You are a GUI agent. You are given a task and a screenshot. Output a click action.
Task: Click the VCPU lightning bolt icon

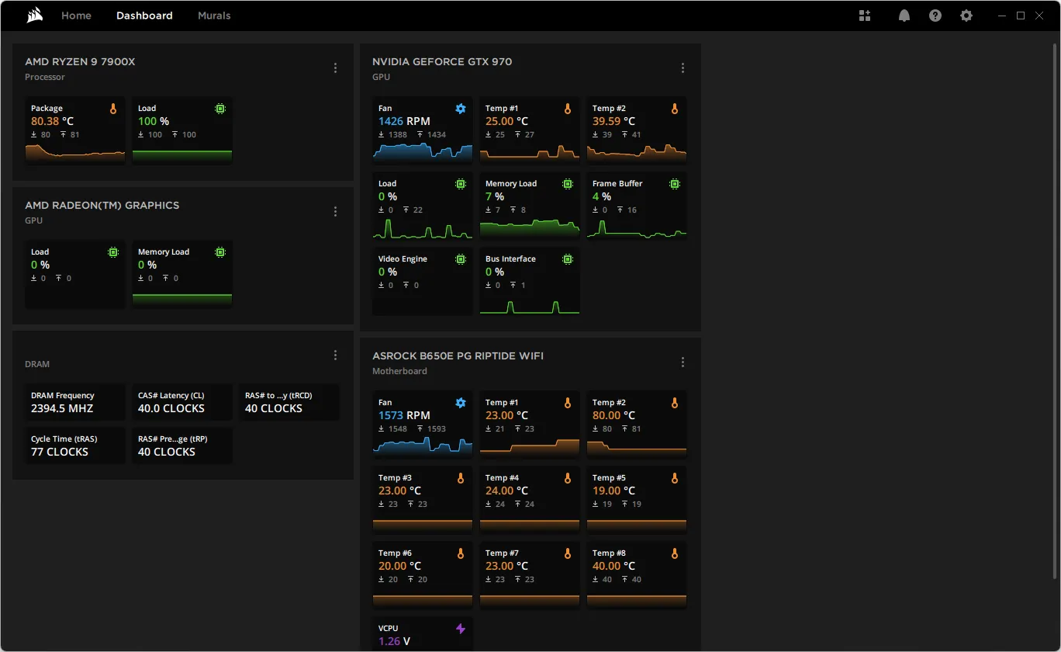point(461,629)
